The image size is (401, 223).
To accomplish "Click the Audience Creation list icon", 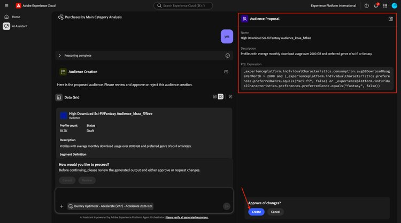I will point(63,72).
